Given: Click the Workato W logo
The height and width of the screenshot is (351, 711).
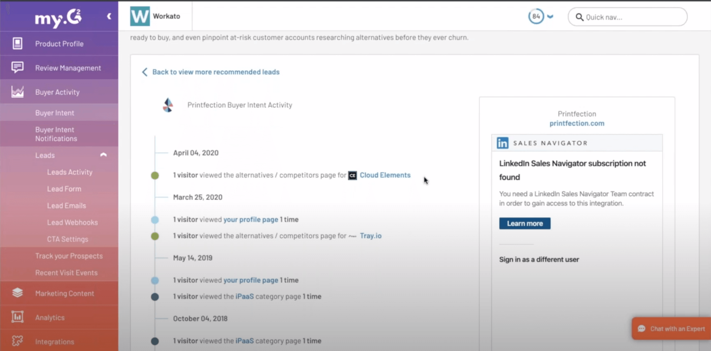Looking at the screenshot, I should coord(140,16).
